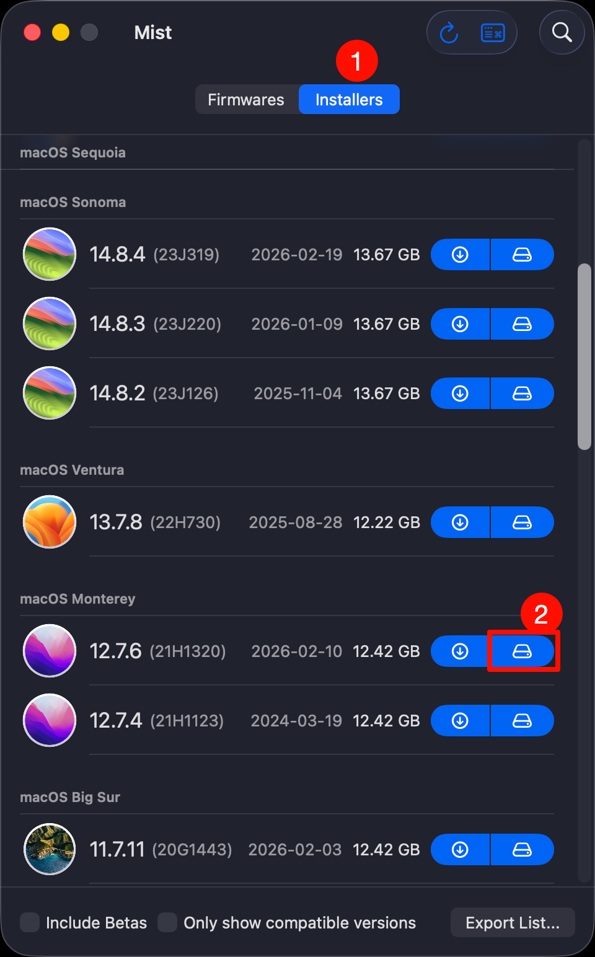
Task: Download macOS Sonoma 14.8.2 installer
Action: tap(460, 394)
